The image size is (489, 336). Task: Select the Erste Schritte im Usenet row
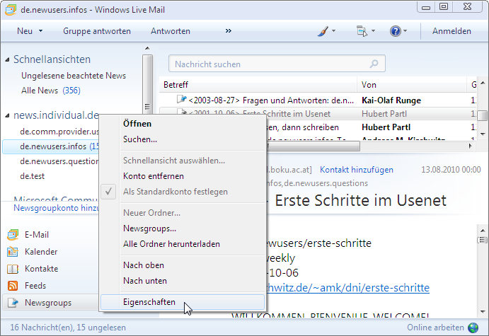pos(318,114)
